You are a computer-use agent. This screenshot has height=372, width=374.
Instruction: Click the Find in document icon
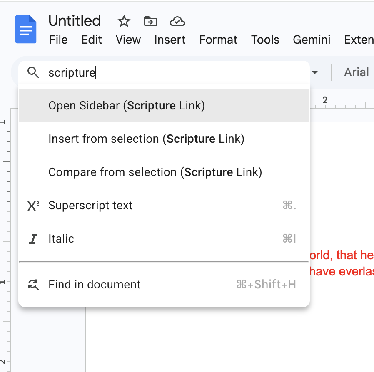(x=33, y=285)
